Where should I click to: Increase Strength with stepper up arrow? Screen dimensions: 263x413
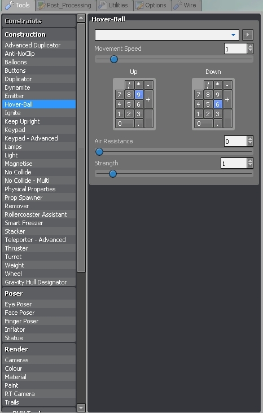point(250,160)
